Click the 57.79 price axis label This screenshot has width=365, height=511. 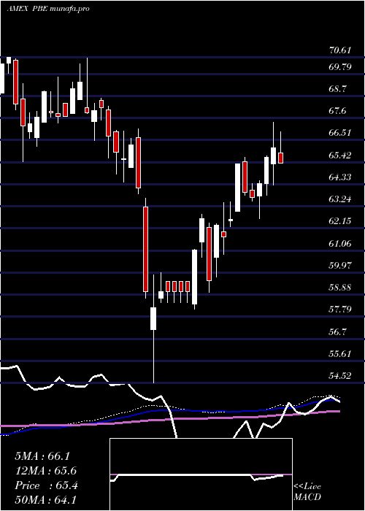coord(341,310)
